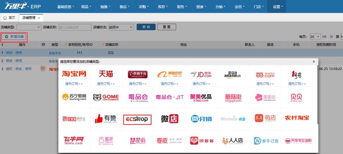
Task: Pick the 微店 store logo
Action: point(170,119)
